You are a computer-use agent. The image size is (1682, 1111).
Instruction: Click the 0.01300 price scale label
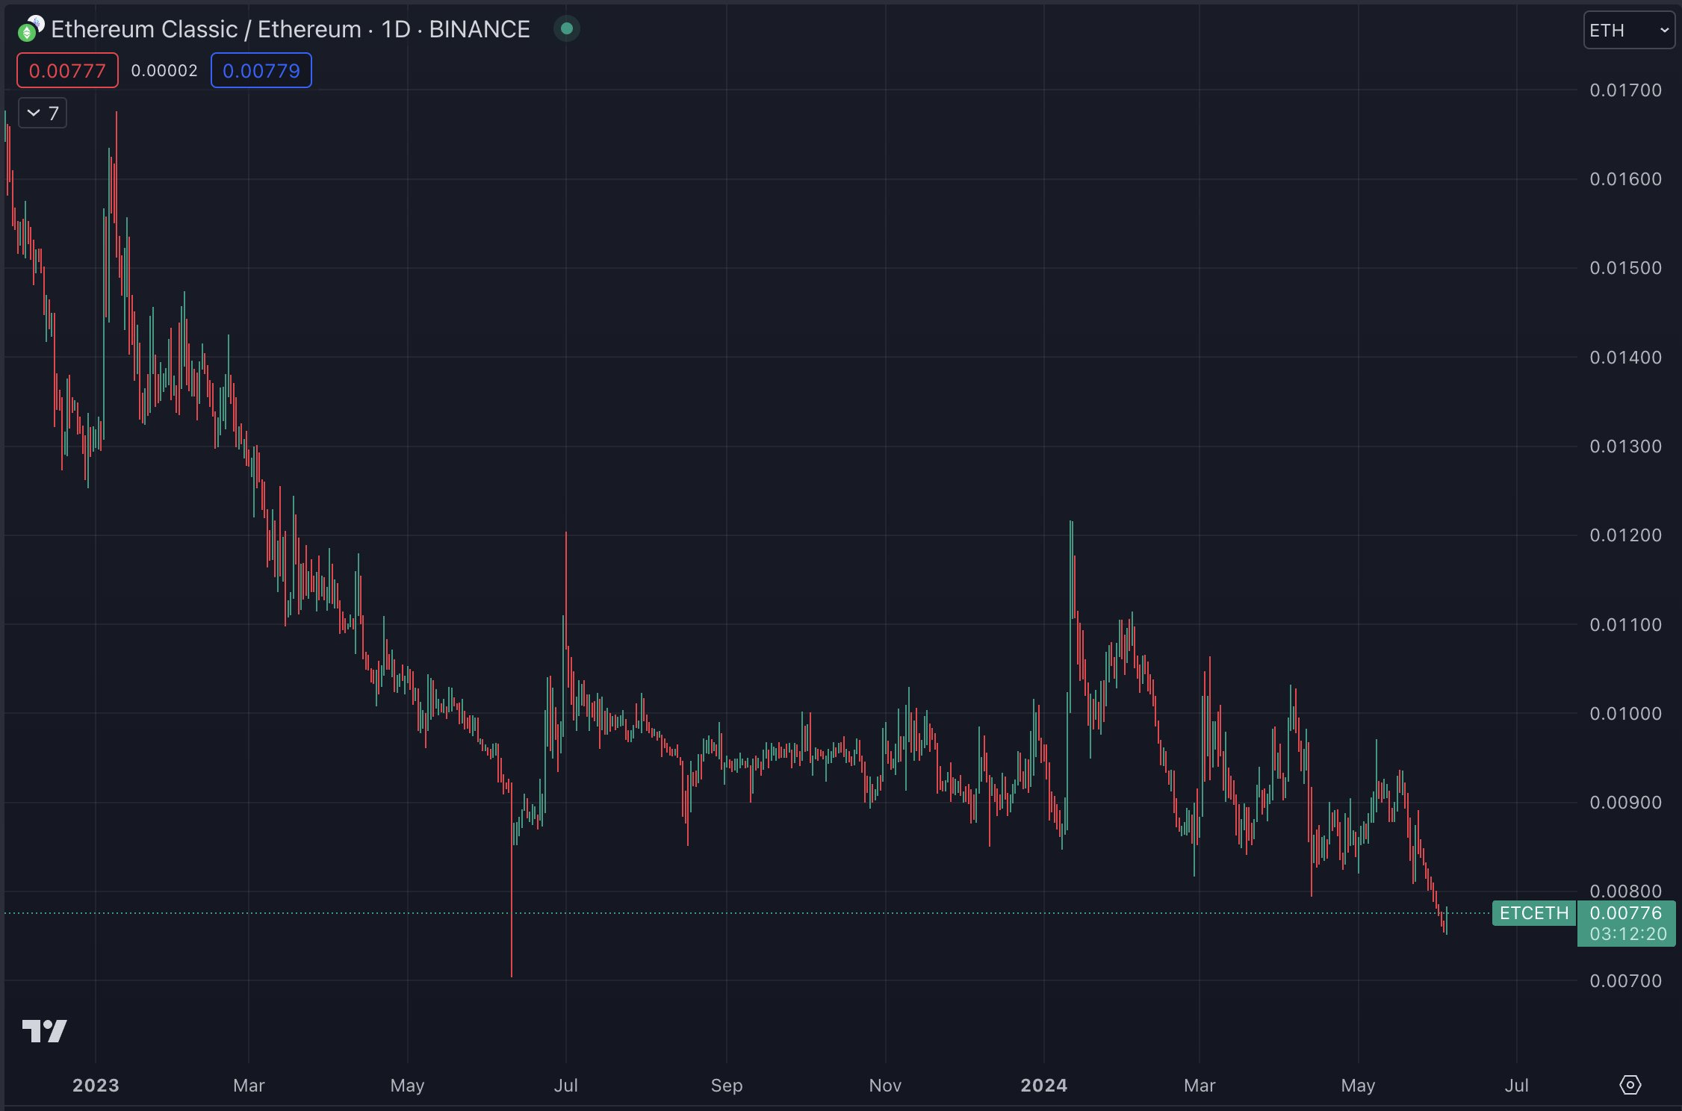point(1625,446)
